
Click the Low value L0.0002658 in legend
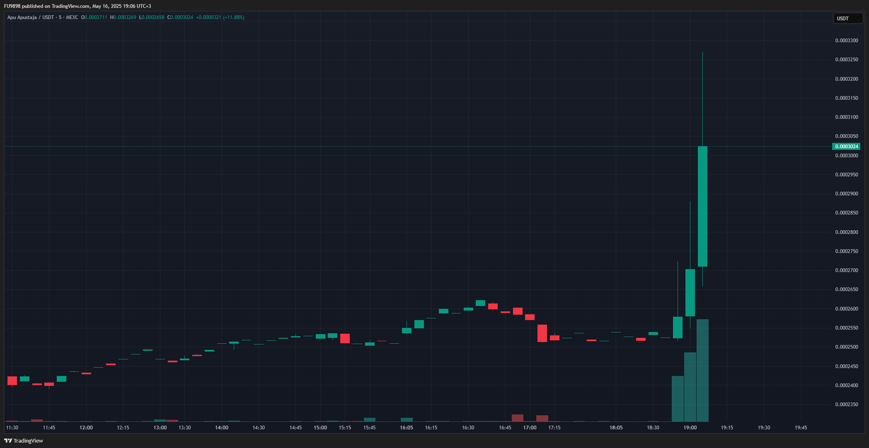tap(152, 17)
